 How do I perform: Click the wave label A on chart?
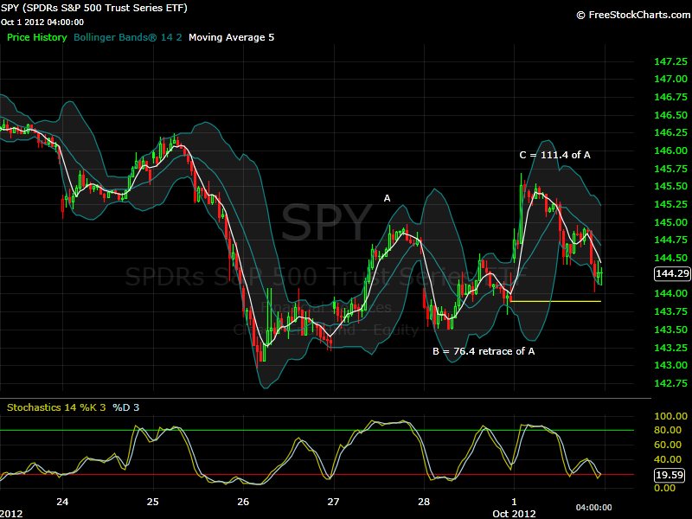pos(387,198)
